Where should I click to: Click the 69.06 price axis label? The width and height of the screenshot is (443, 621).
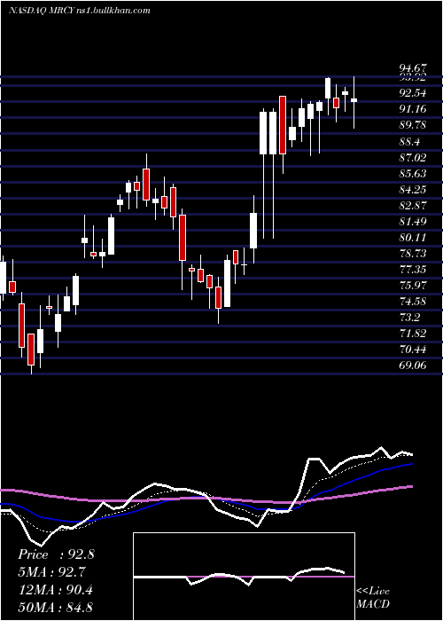coord(413,366)
